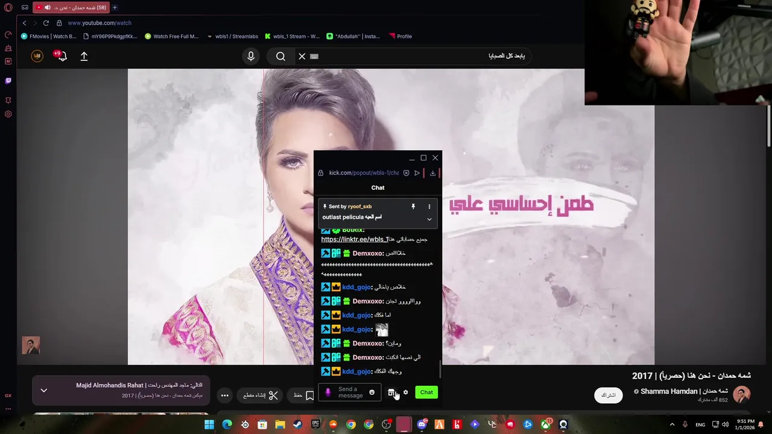Go back in the YouTube window
This screenshot has height=434, width=772.
(x=24, y=23)
